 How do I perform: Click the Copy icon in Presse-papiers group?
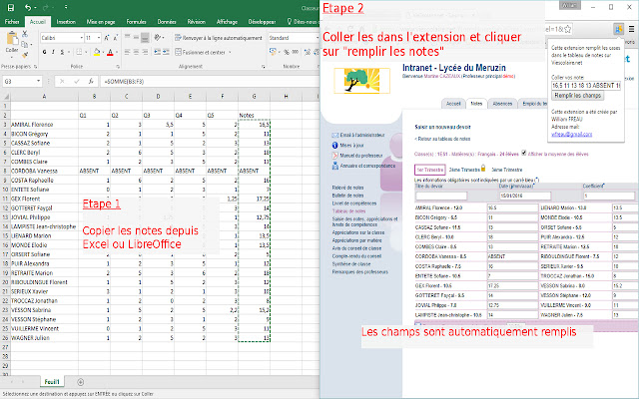pyautogui.click(x=25, y=44)
